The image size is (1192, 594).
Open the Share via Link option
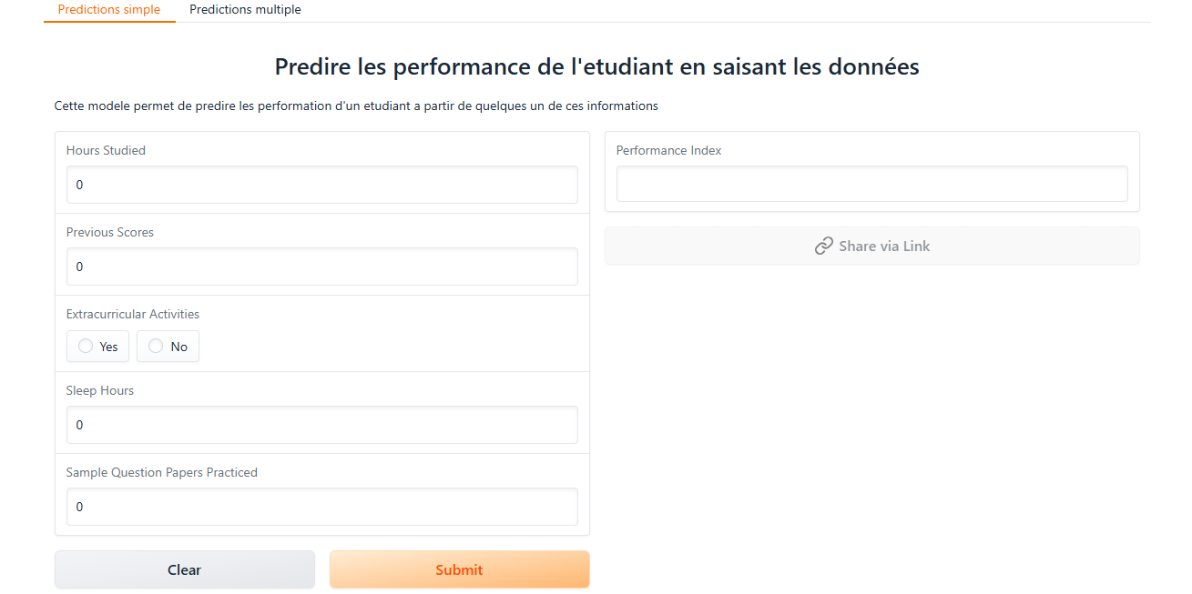[x=871, y=246]
